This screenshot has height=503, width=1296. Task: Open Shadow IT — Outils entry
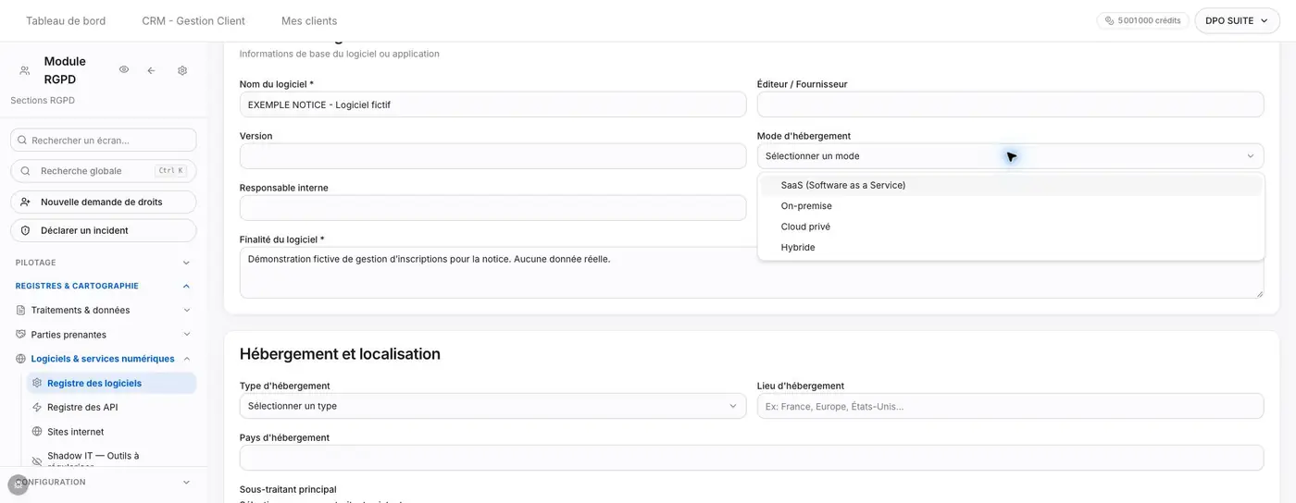click(x=111, y=459)
